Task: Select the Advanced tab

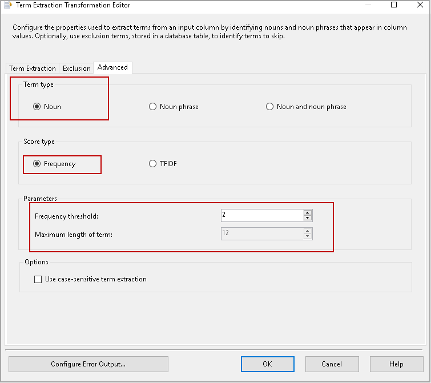Action: click(112, 67)
